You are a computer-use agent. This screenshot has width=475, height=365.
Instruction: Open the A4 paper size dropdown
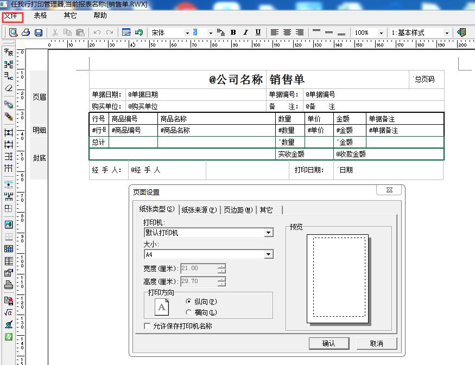[269, 254]
